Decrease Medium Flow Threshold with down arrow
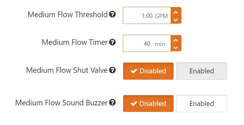Image resolution: width=244 pixels, height=125 pixels. [x=176, y=20]
